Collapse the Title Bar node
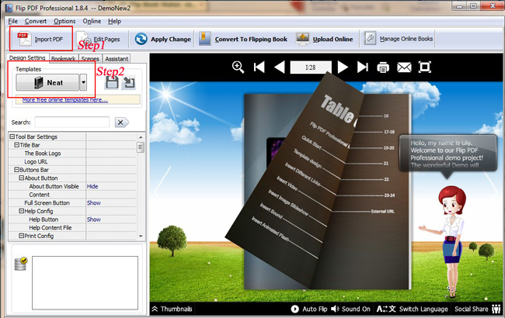 pyautogui.click(x=17, y=145)
